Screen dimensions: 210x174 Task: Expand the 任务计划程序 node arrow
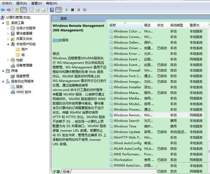pos(8,28)
